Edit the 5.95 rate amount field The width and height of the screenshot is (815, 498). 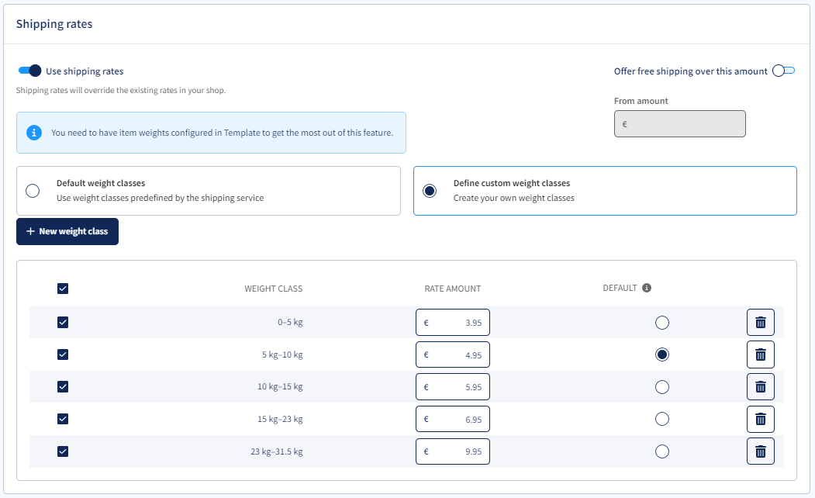click(453, 387)
